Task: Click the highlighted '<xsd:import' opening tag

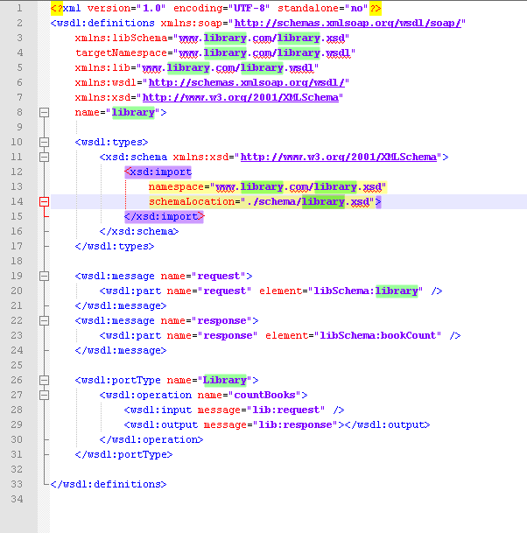Action: click(158, 172)
